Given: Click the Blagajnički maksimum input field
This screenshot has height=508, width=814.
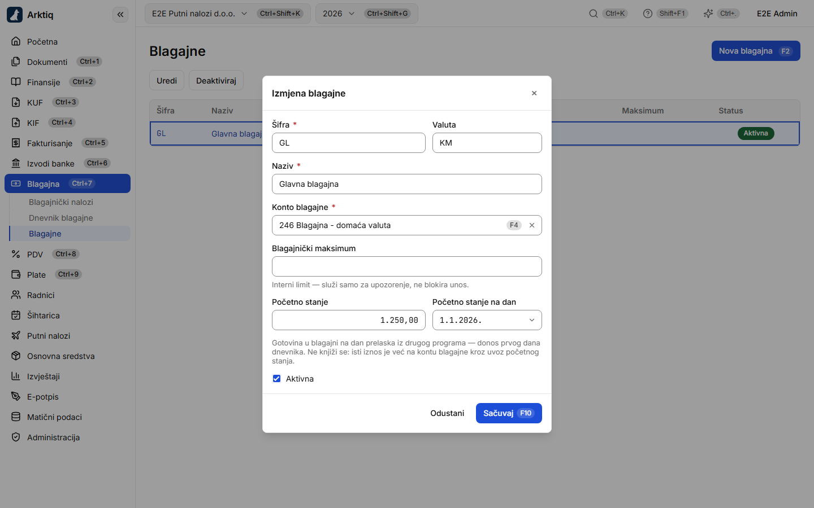Looking at the screenshot, I should click(x=407, y=266).
